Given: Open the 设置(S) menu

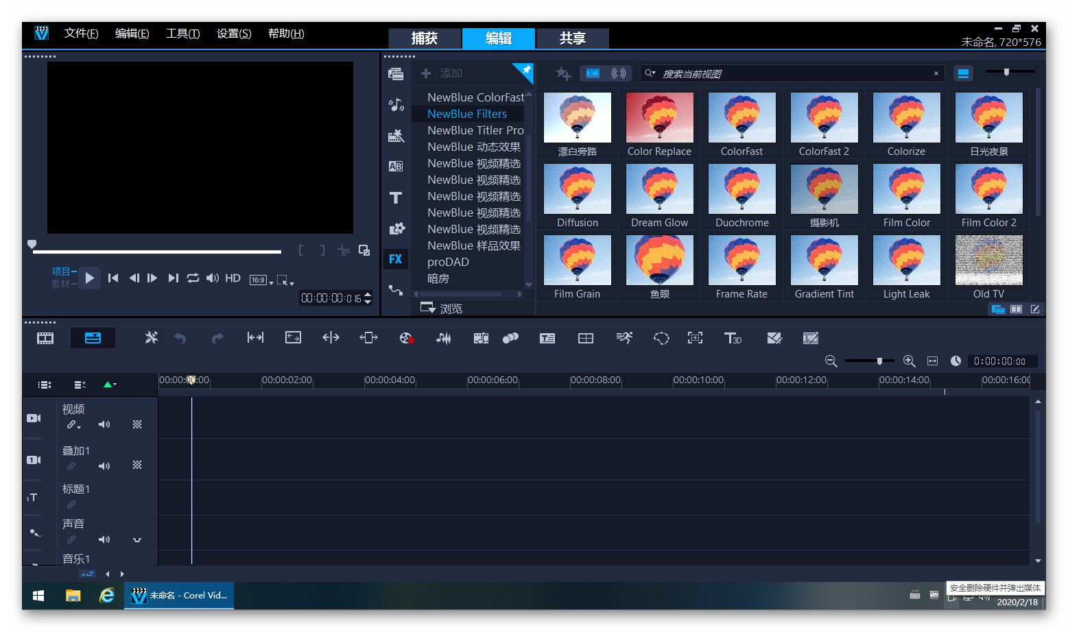Looking at the screenshot, I should 234,34.
